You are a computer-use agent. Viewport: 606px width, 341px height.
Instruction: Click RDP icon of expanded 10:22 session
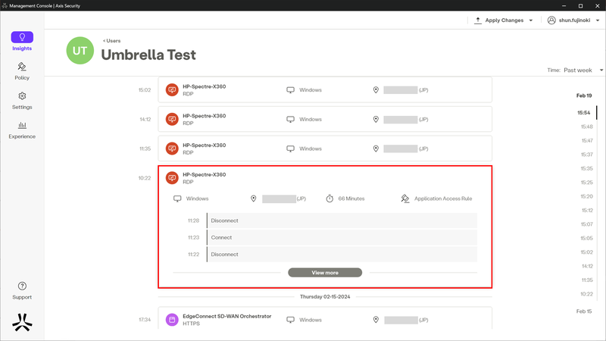pos(172,178)
